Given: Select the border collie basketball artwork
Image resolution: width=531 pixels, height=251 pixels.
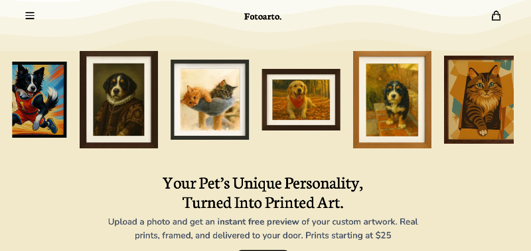Looking at the screenshot, I should point(39,99).
